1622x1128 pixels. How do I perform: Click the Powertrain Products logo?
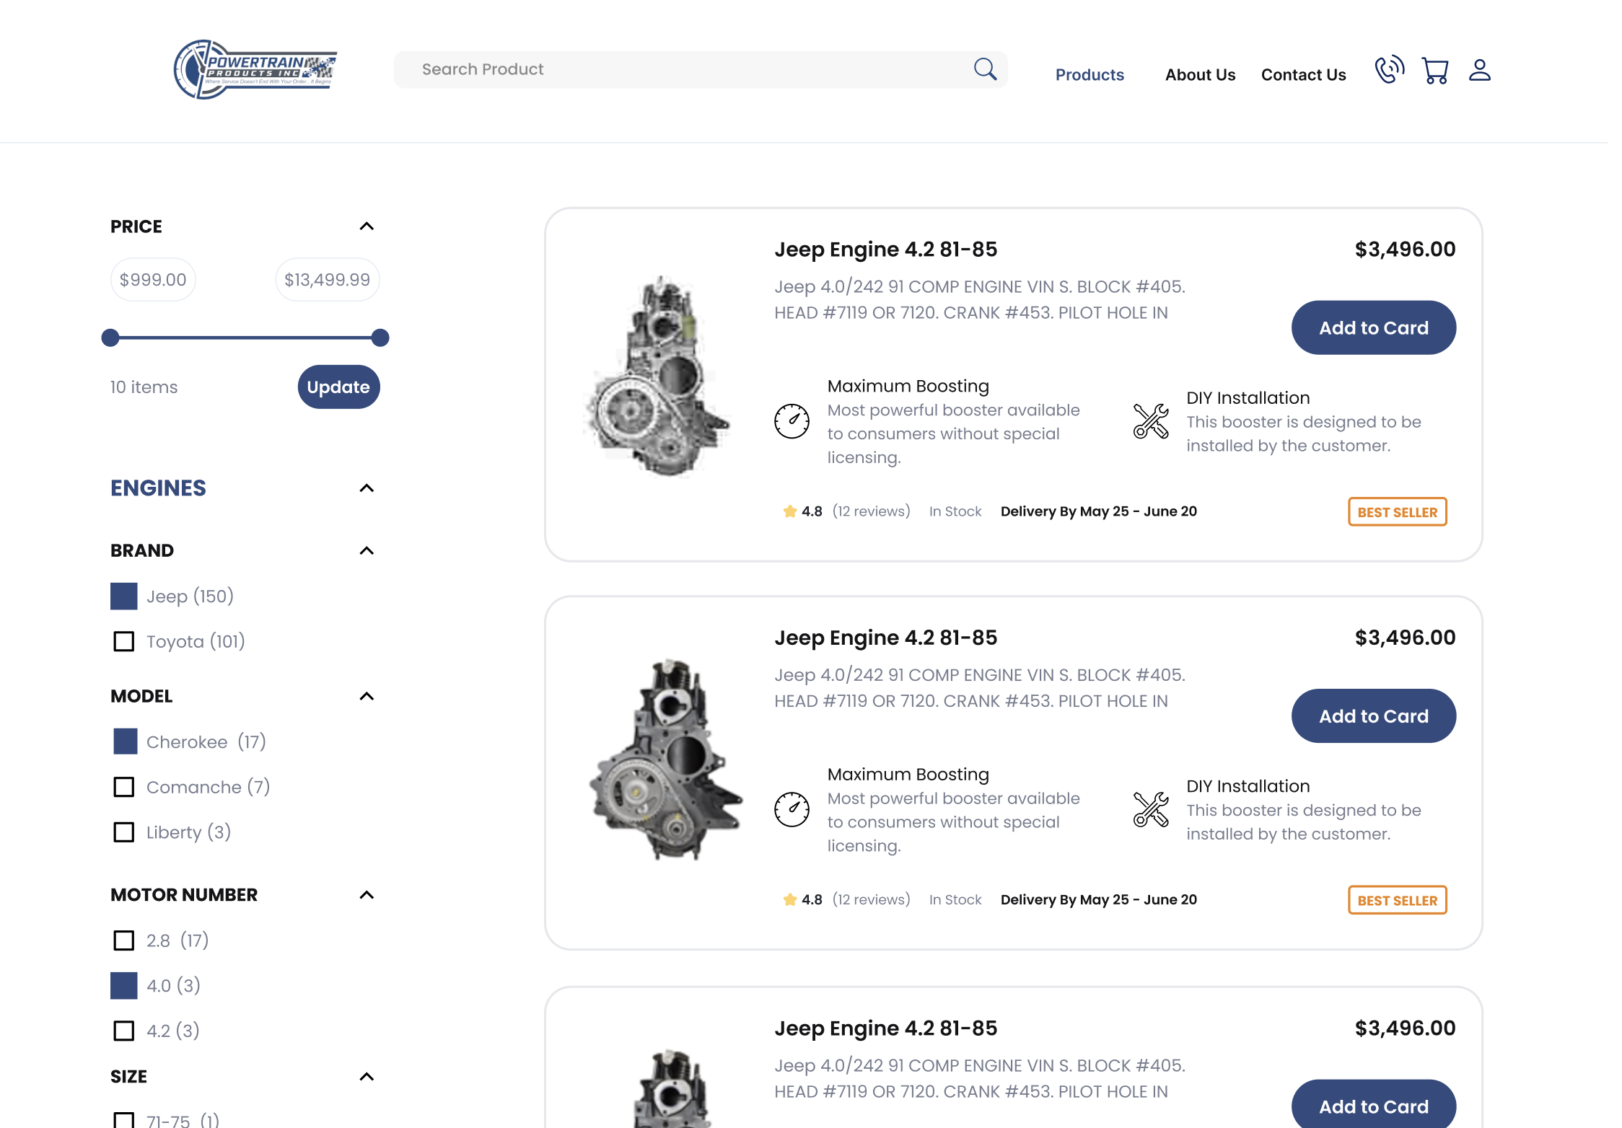point(255,69)
